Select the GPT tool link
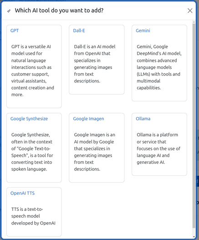The height and width of the screenshot is (240, 199). tap(15, 31)
